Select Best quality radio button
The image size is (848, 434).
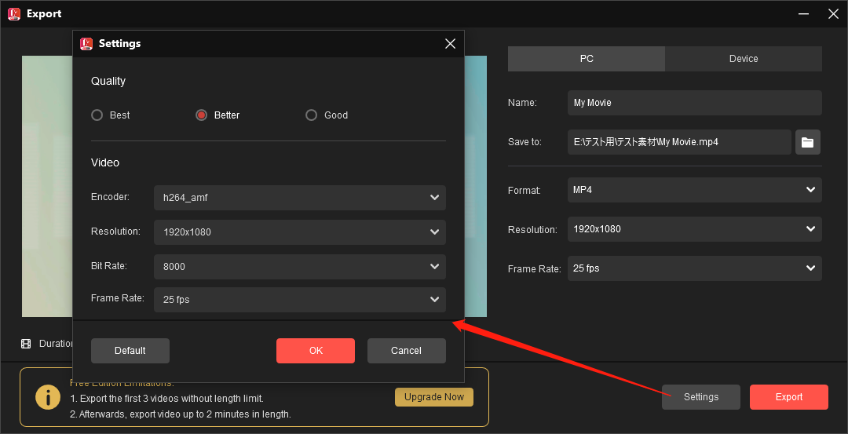[x=97, y=115]
